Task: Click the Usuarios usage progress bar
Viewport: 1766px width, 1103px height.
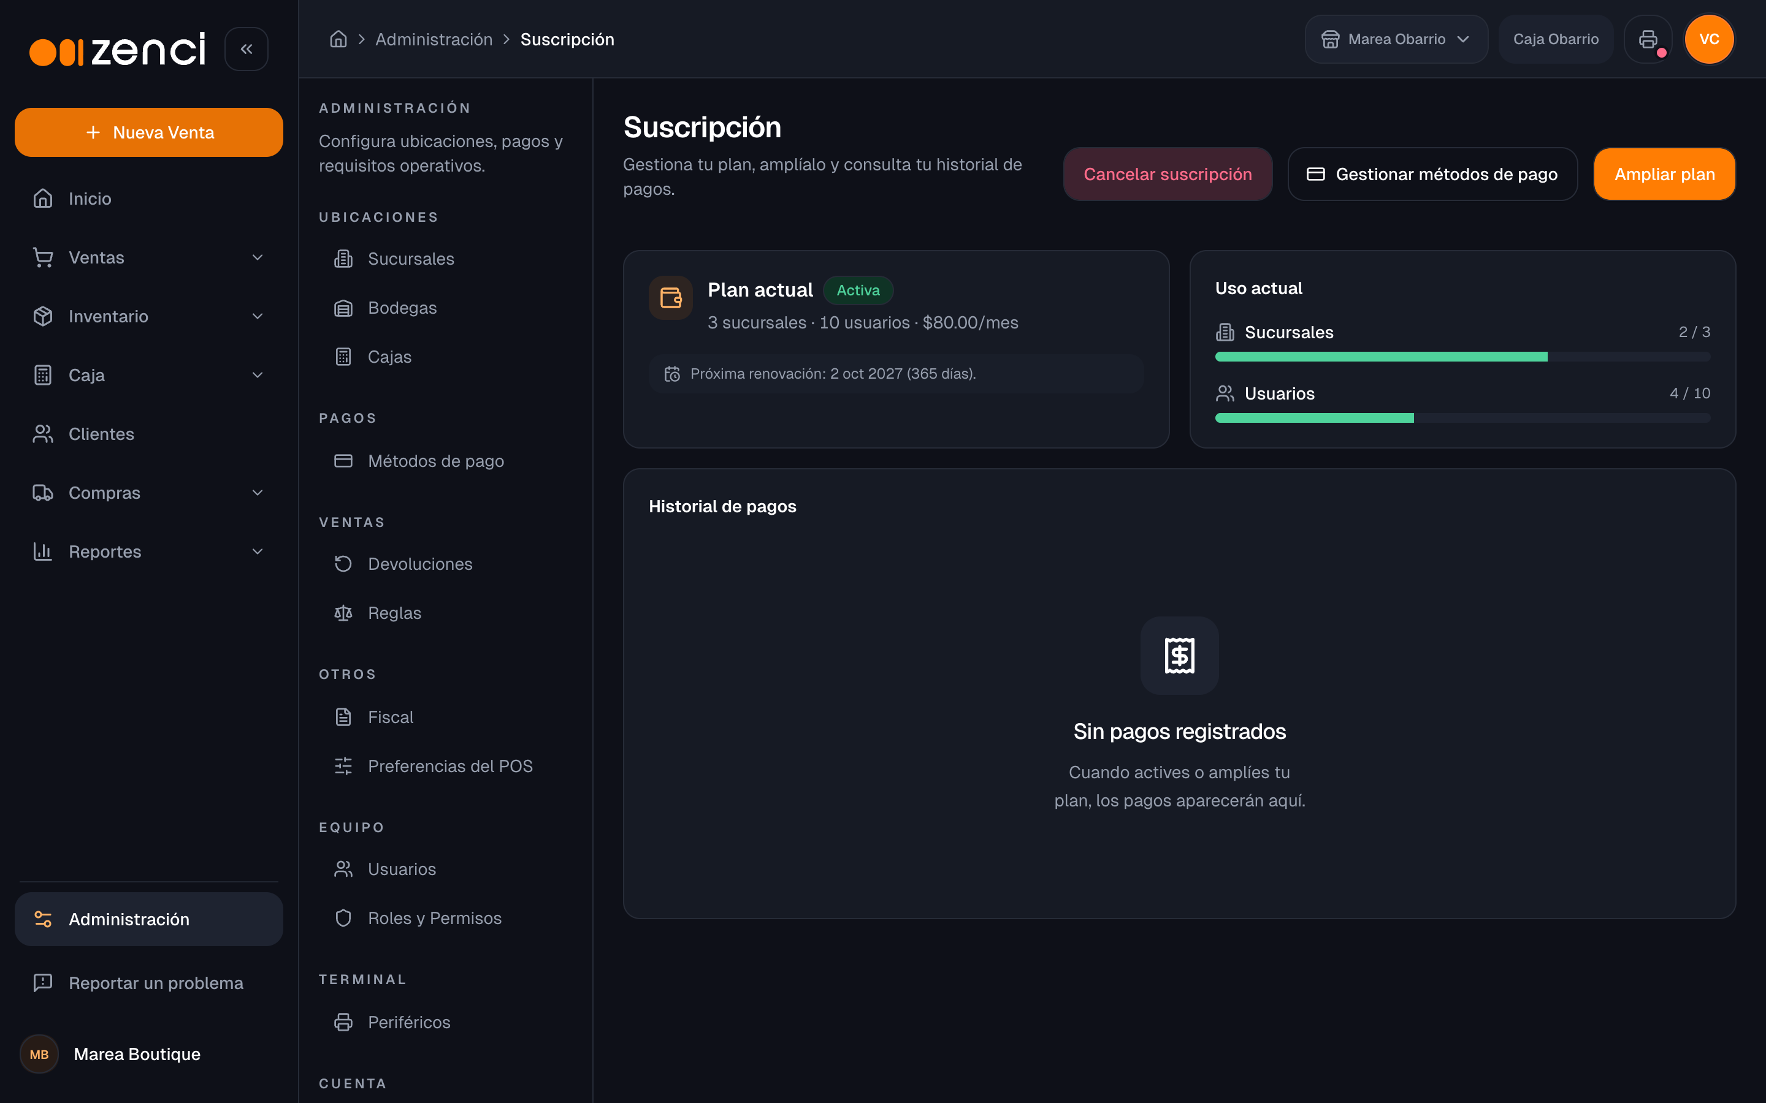Action: coord(1462,418)
